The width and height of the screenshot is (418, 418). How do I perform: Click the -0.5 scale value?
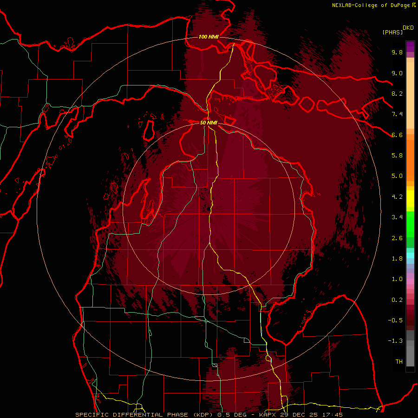[x=395, y=320]
